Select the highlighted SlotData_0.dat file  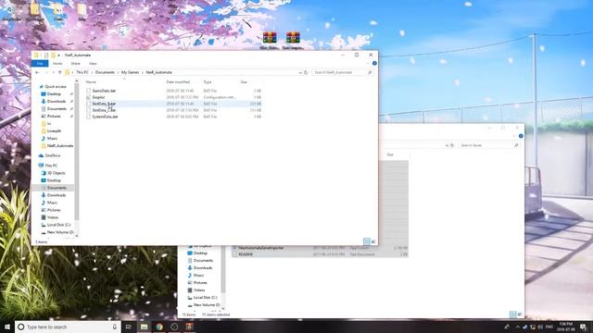pyautogui.click(x=104, y=104)
